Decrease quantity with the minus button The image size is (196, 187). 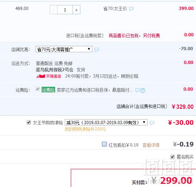coord(53,10)
